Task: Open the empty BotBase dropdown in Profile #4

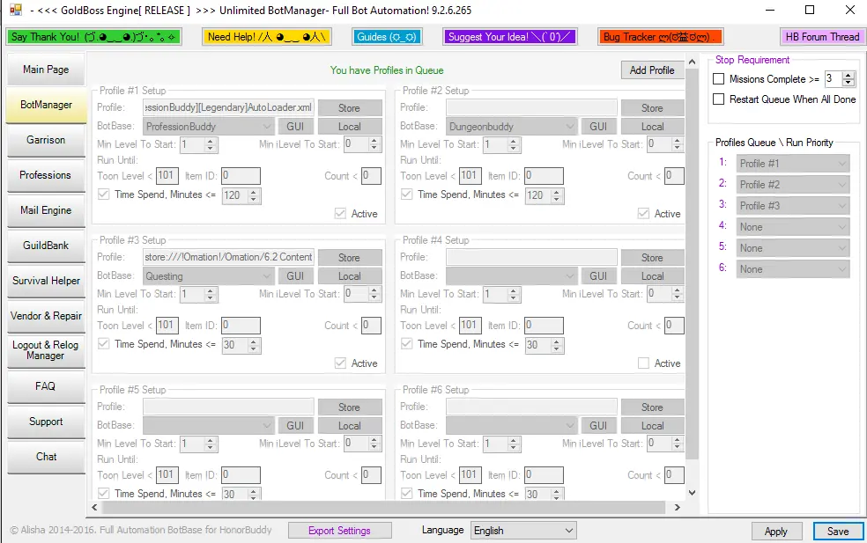Action: [x=511, y=276]
